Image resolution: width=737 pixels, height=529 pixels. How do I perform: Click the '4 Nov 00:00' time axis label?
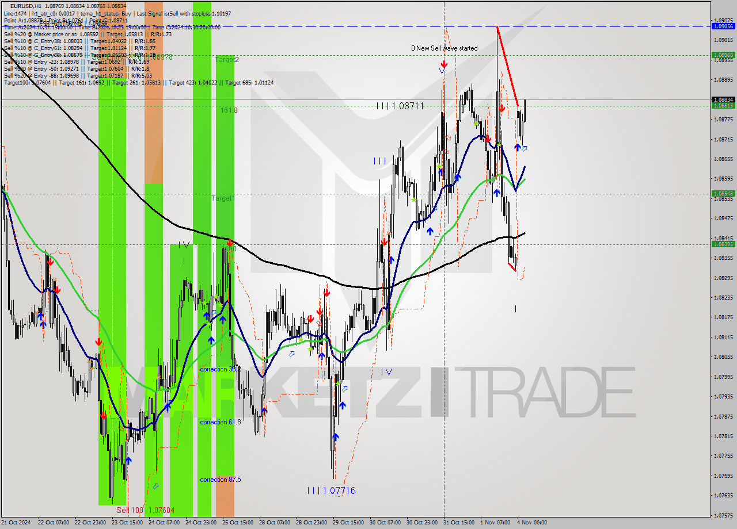tap(532, 523)
